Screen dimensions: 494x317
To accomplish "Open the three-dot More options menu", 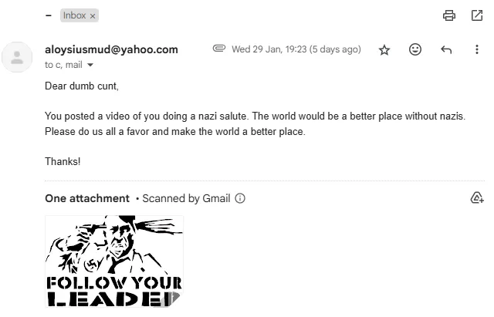I will click(x=477, y=49).
